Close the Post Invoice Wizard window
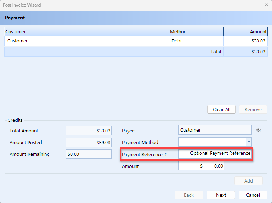272x203 pixels. coord(267,5)
